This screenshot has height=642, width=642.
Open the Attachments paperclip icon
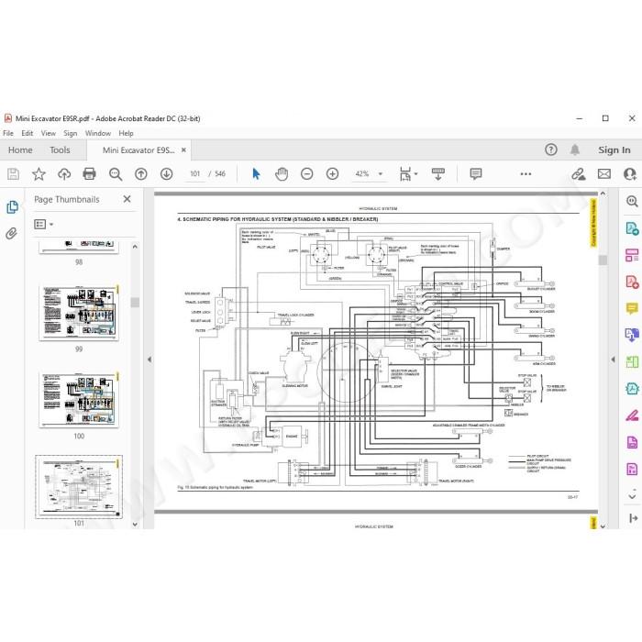point(11,233)
